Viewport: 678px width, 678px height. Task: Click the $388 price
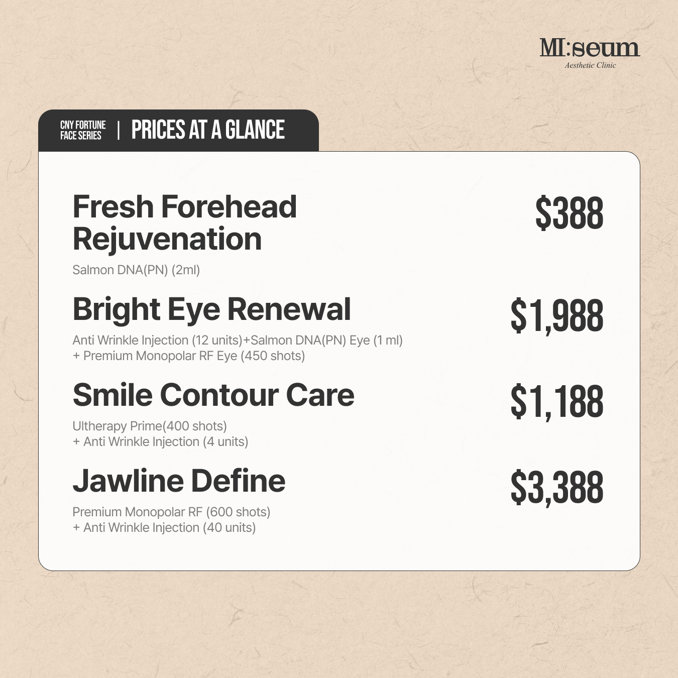(x=569, y=213)
